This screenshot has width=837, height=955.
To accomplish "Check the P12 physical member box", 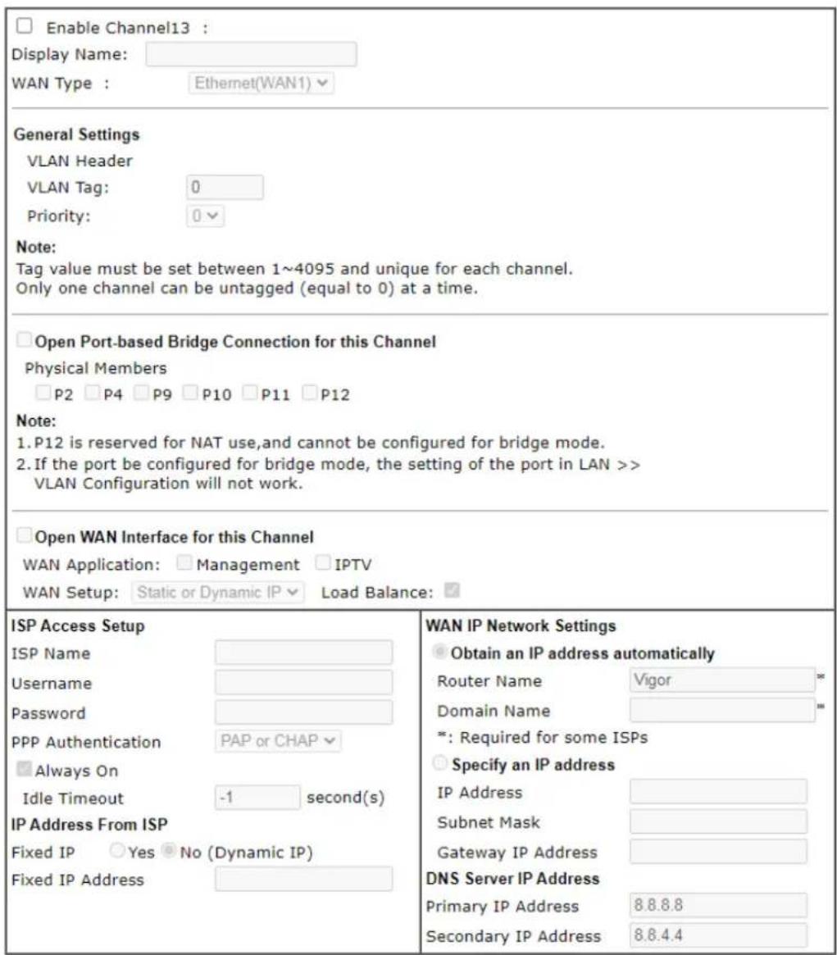I will click(x=309, y=392).
